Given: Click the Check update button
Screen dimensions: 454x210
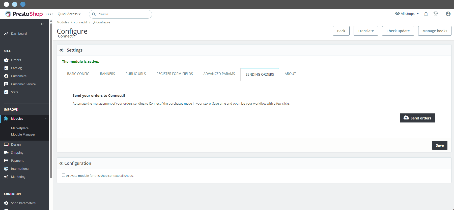Looking at the screenshot, I should [x=398, y=31].
